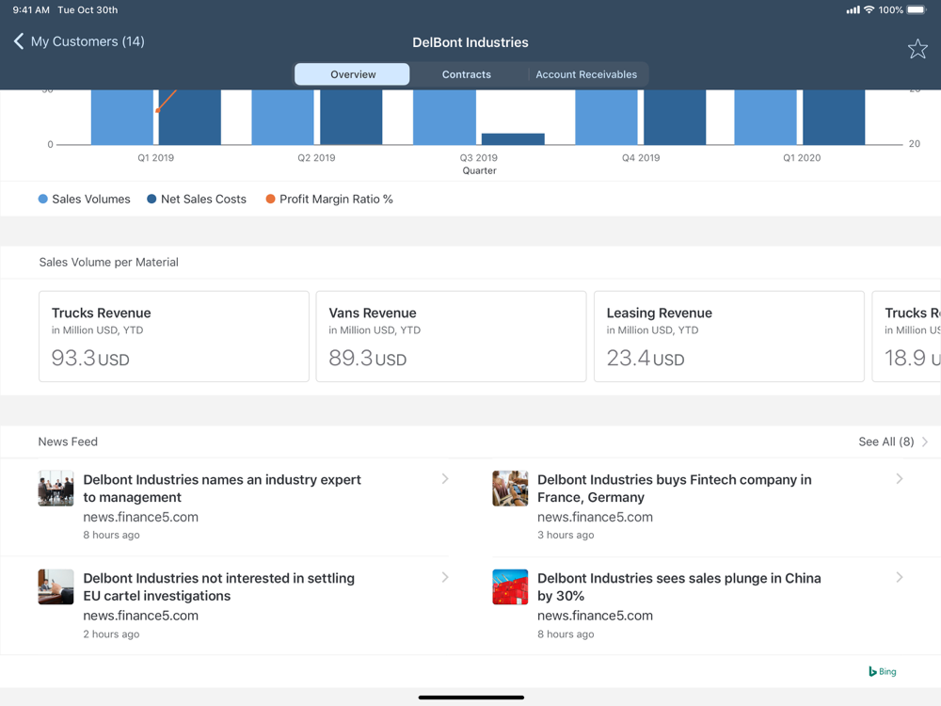Open the Contracts tab

[467, 74]
